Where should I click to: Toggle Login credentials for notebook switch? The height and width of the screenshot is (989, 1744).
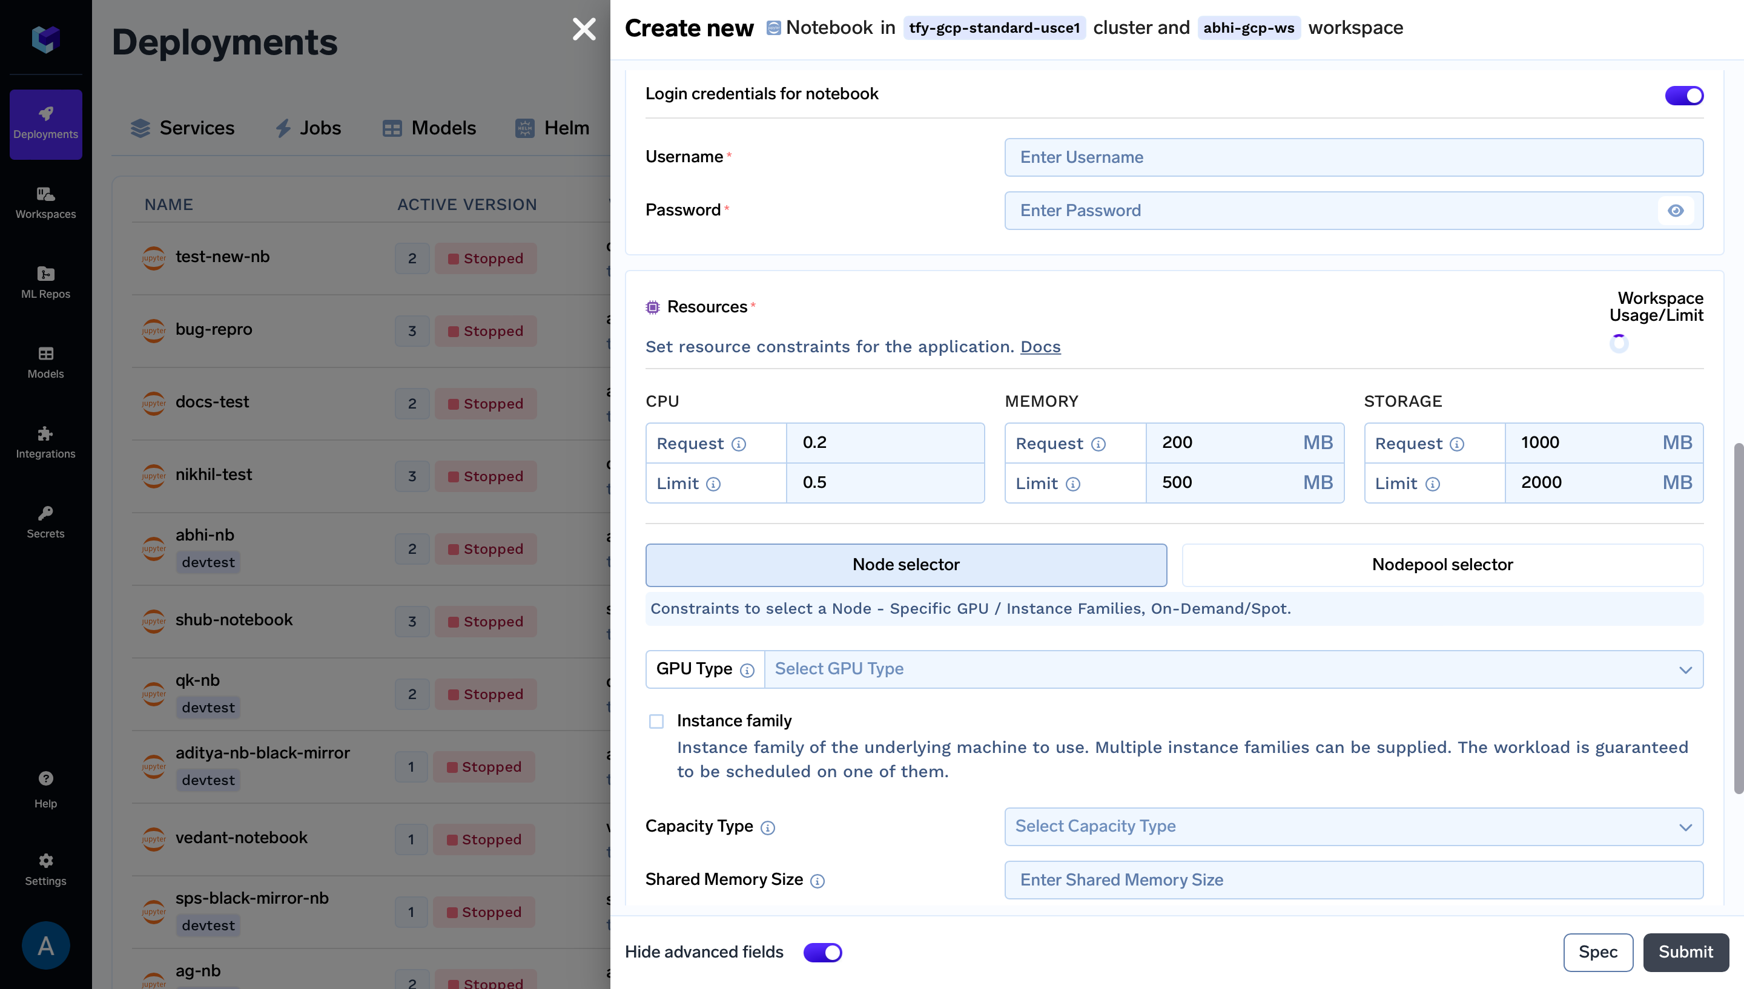[1683, 95]
